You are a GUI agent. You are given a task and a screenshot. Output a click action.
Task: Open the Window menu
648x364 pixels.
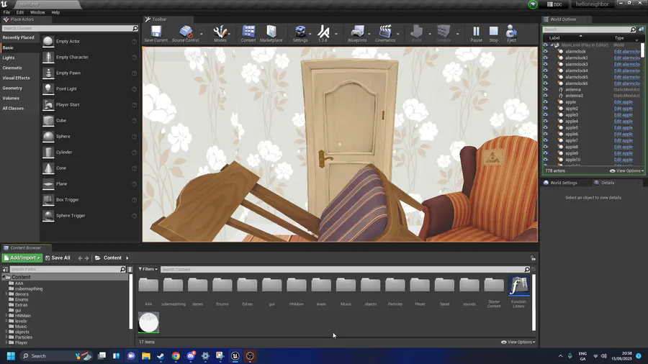[x=37, y=12]
